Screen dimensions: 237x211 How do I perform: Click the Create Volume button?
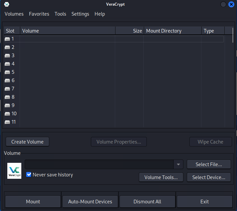coord(27,142)
